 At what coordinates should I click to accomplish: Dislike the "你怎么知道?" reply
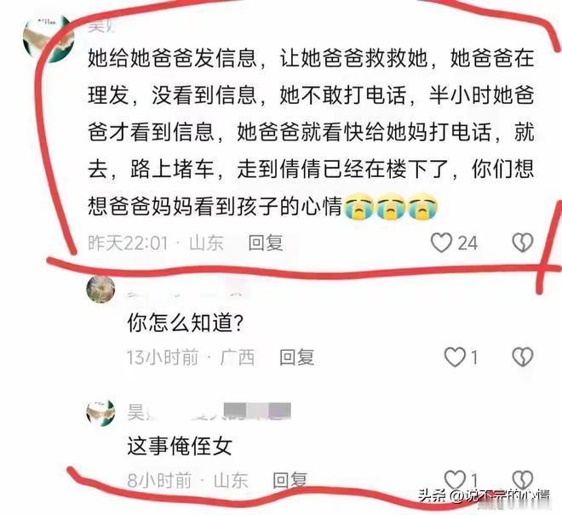523,357
